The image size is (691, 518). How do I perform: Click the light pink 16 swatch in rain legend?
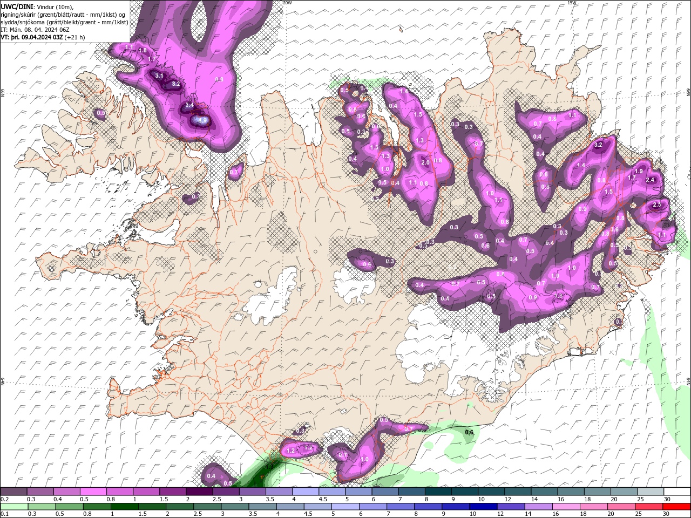pyautogui.click(x=566, y=507)
